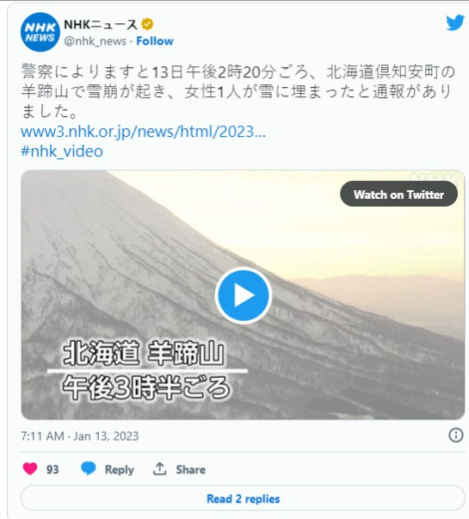
Task: Click the Read 2 replies button
Action: pos(243,498)
